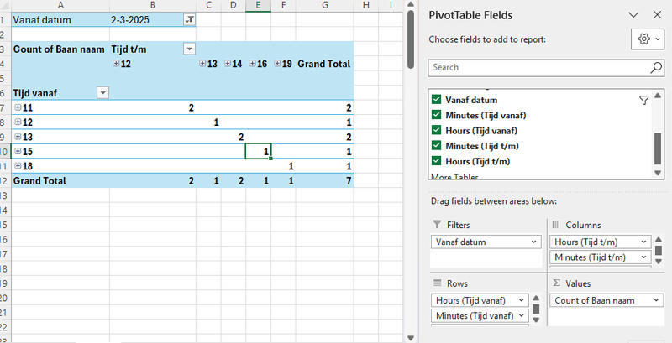Expand column group 14
The height and width of the screenshot is (343, 672).
click(228, 64)
